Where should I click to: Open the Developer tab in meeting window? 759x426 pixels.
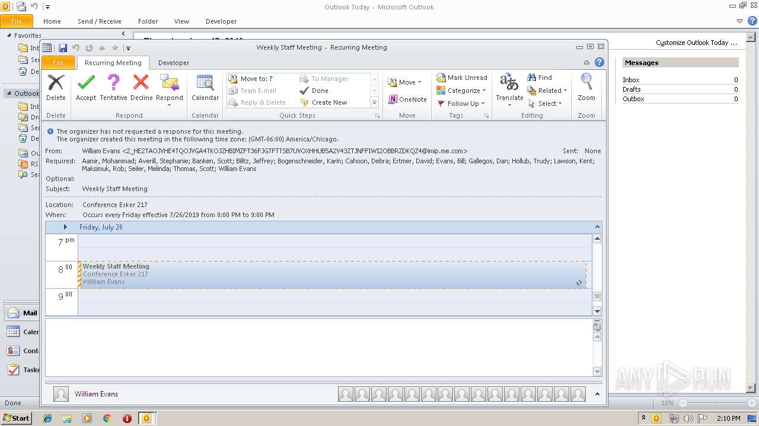[174, 63]
